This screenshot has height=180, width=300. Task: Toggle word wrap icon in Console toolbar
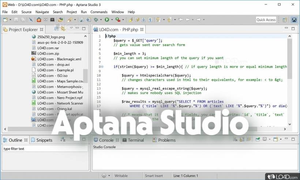249,139
